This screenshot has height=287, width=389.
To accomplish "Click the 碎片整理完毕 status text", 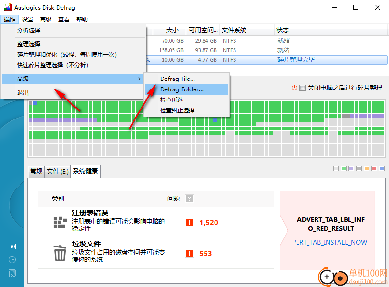I will pyautogui.click(x=296, y=59).
